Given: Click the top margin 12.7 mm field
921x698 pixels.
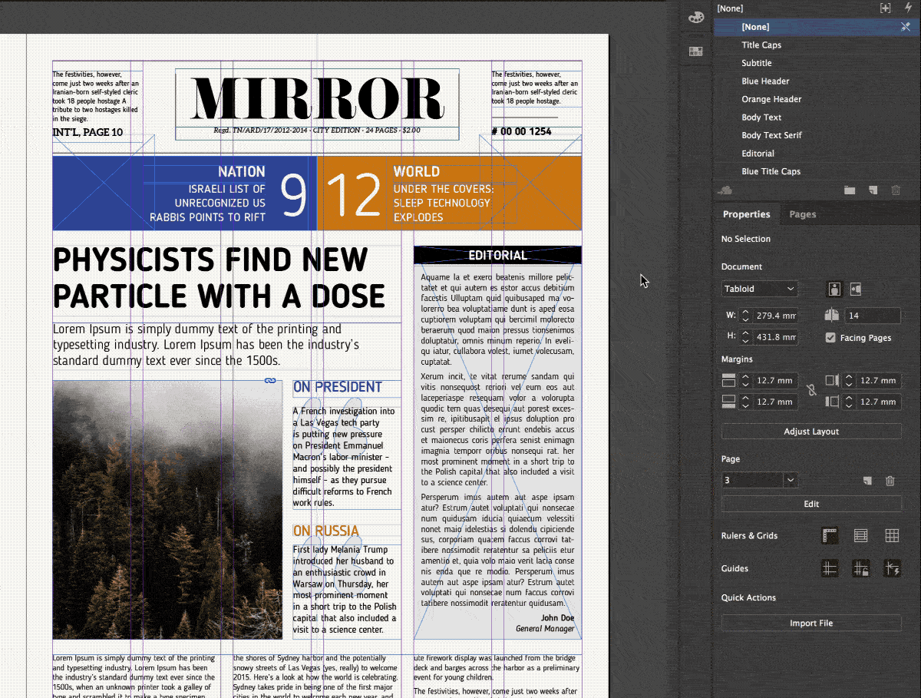Looking at the screenshot, I should click(775, 380).
